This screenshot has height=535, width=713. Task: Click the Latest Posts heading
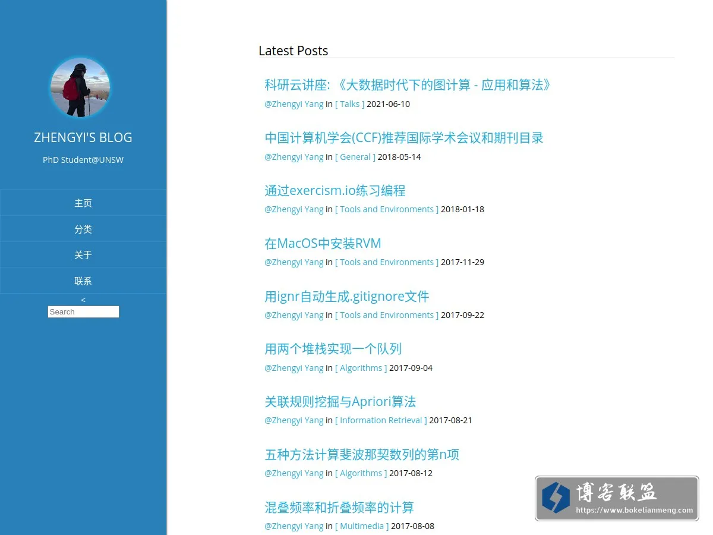coord(294,51)
